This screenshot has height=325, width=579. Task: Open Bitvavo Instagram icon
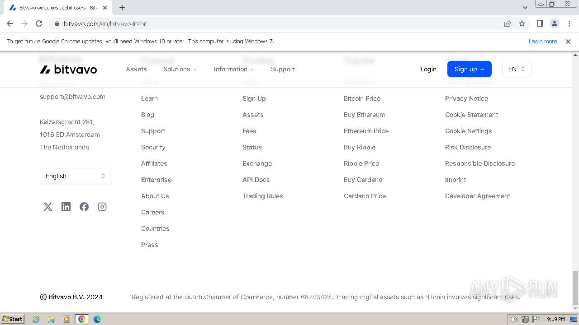(x=102, y=207)
